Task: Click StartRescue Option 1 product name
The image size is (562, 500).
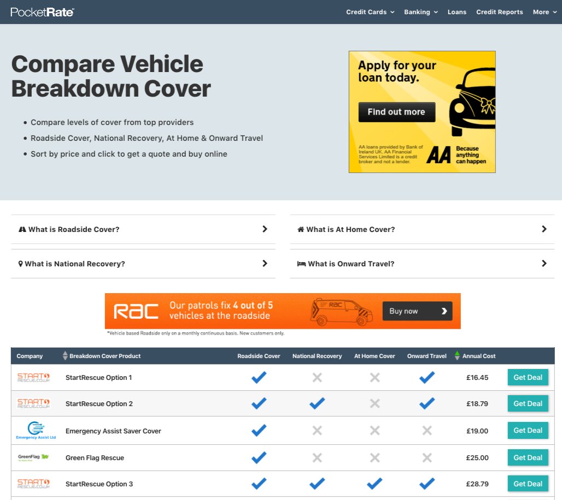Action: [x=98, y=378]
